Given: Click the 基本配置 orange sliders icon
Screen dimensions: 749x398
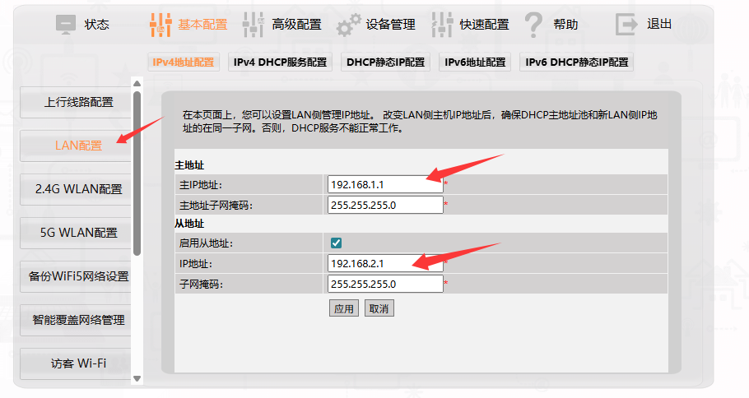Looking at the screenshot, I should pos(160,25).
